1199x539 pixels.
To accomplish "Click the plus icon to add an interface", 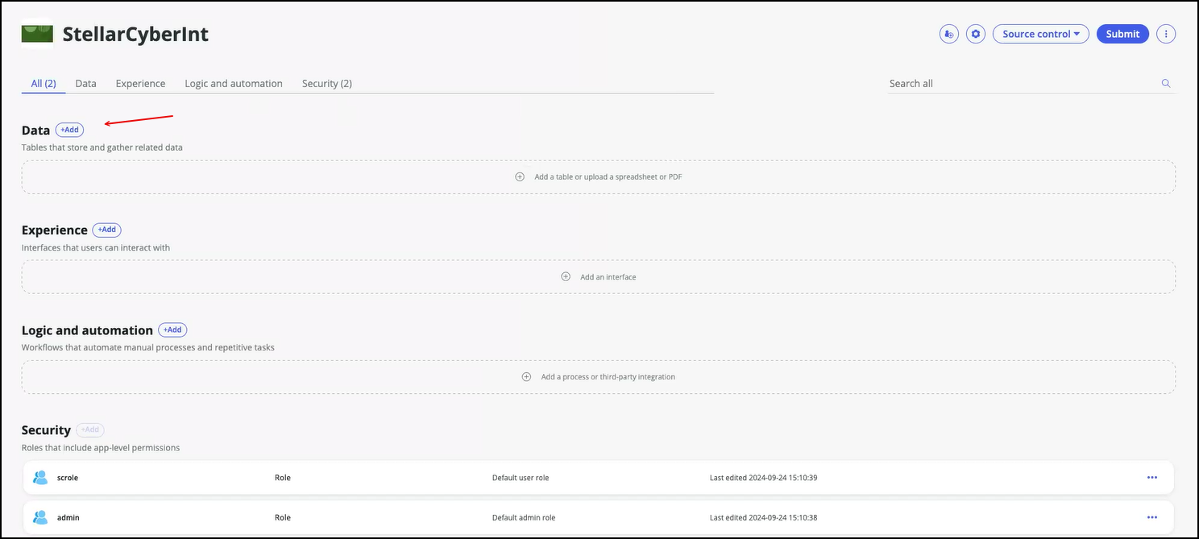I will (x=566, y=277).
